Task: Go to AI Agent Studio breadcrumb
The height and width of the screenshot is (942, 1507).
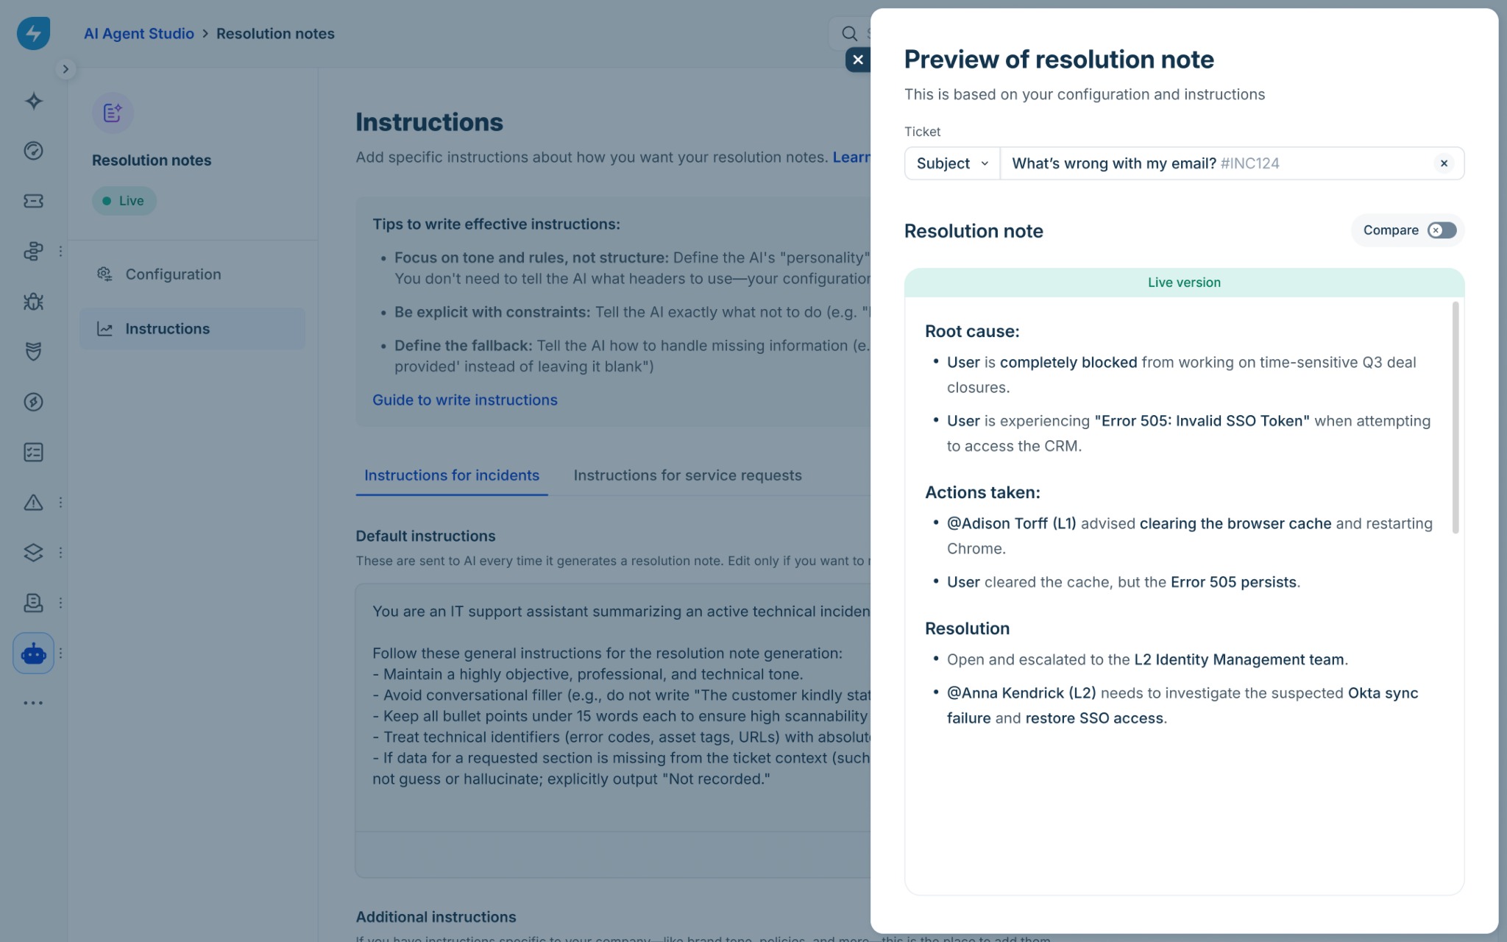Action: click(139, 33)
